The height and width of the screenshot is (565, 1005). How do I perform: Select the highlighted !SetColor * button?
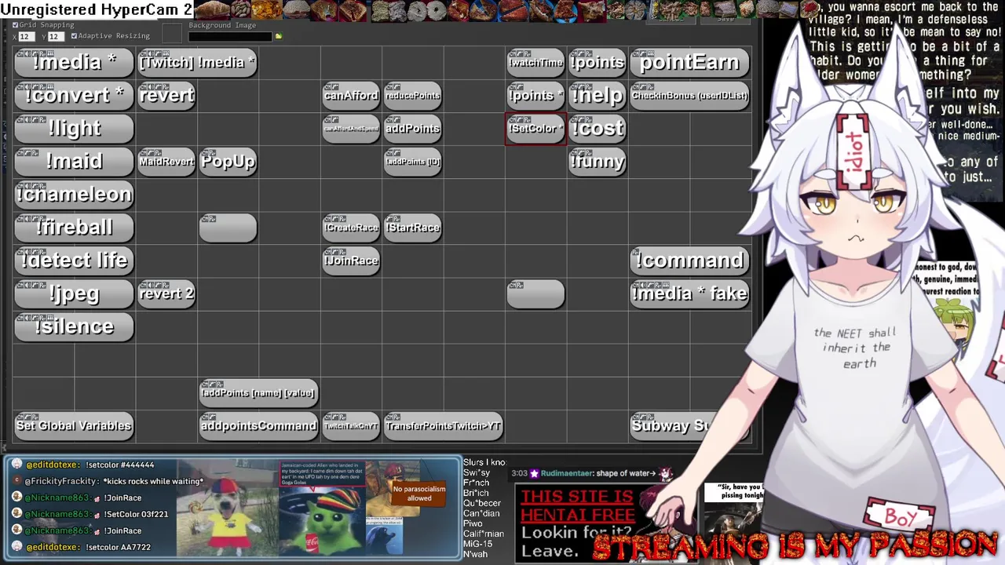click(x=535, y=129)
